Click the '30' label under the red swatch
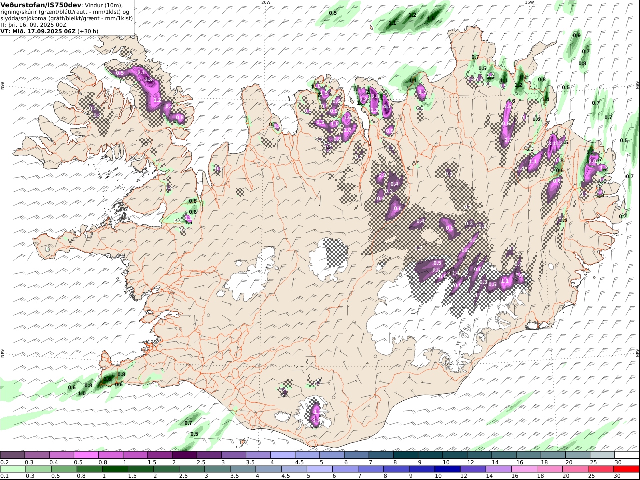The image size is (640, 480). [617, 476]
